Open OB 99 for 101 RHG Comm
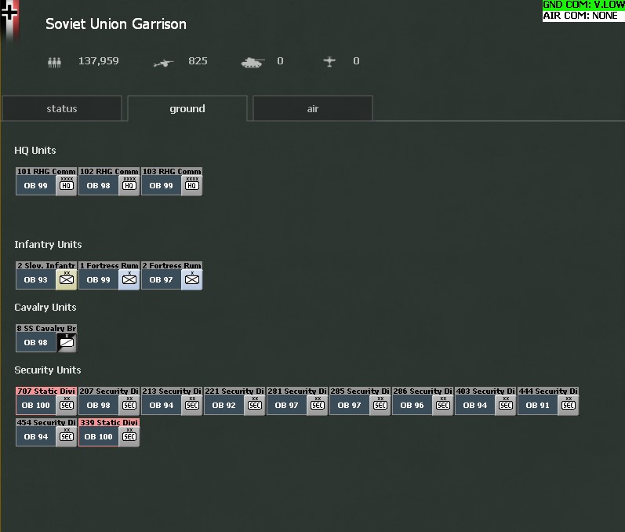The width and height of the screenshot is (625, 532). click(x=36, y=186)
